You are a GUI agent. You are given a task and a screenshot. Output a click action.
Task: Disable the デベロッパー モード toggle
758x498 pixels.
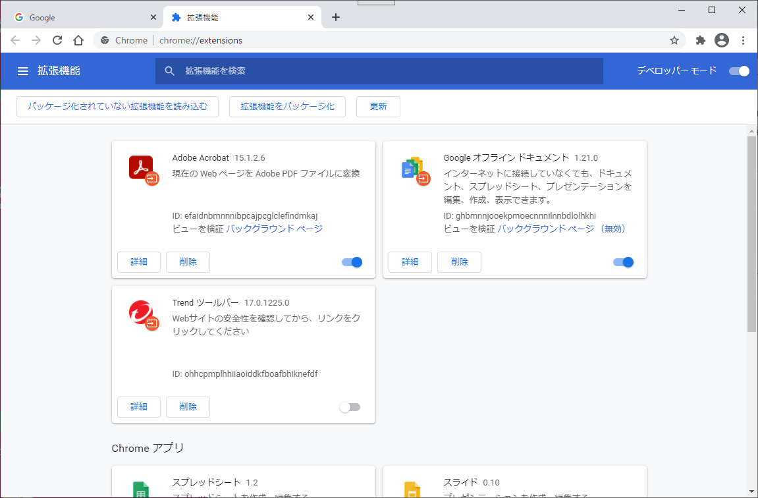point(739,70)
